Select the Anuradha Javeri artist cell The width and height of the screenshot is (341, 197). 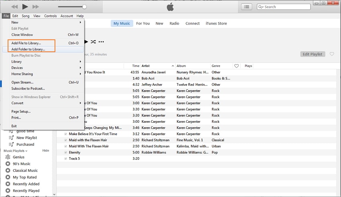154,72
